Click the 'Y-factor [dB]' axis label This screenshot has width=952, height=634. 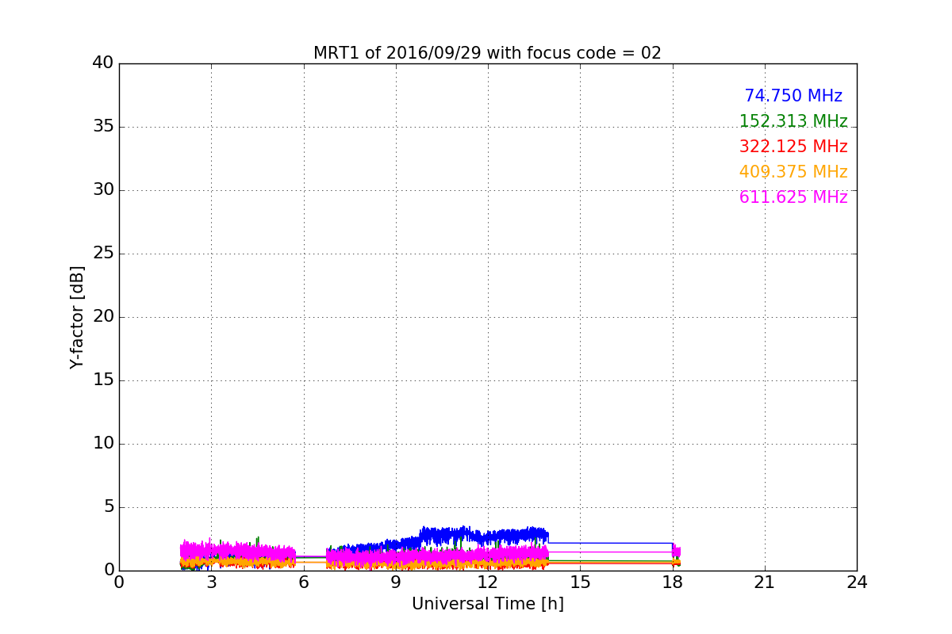(77, 317)
